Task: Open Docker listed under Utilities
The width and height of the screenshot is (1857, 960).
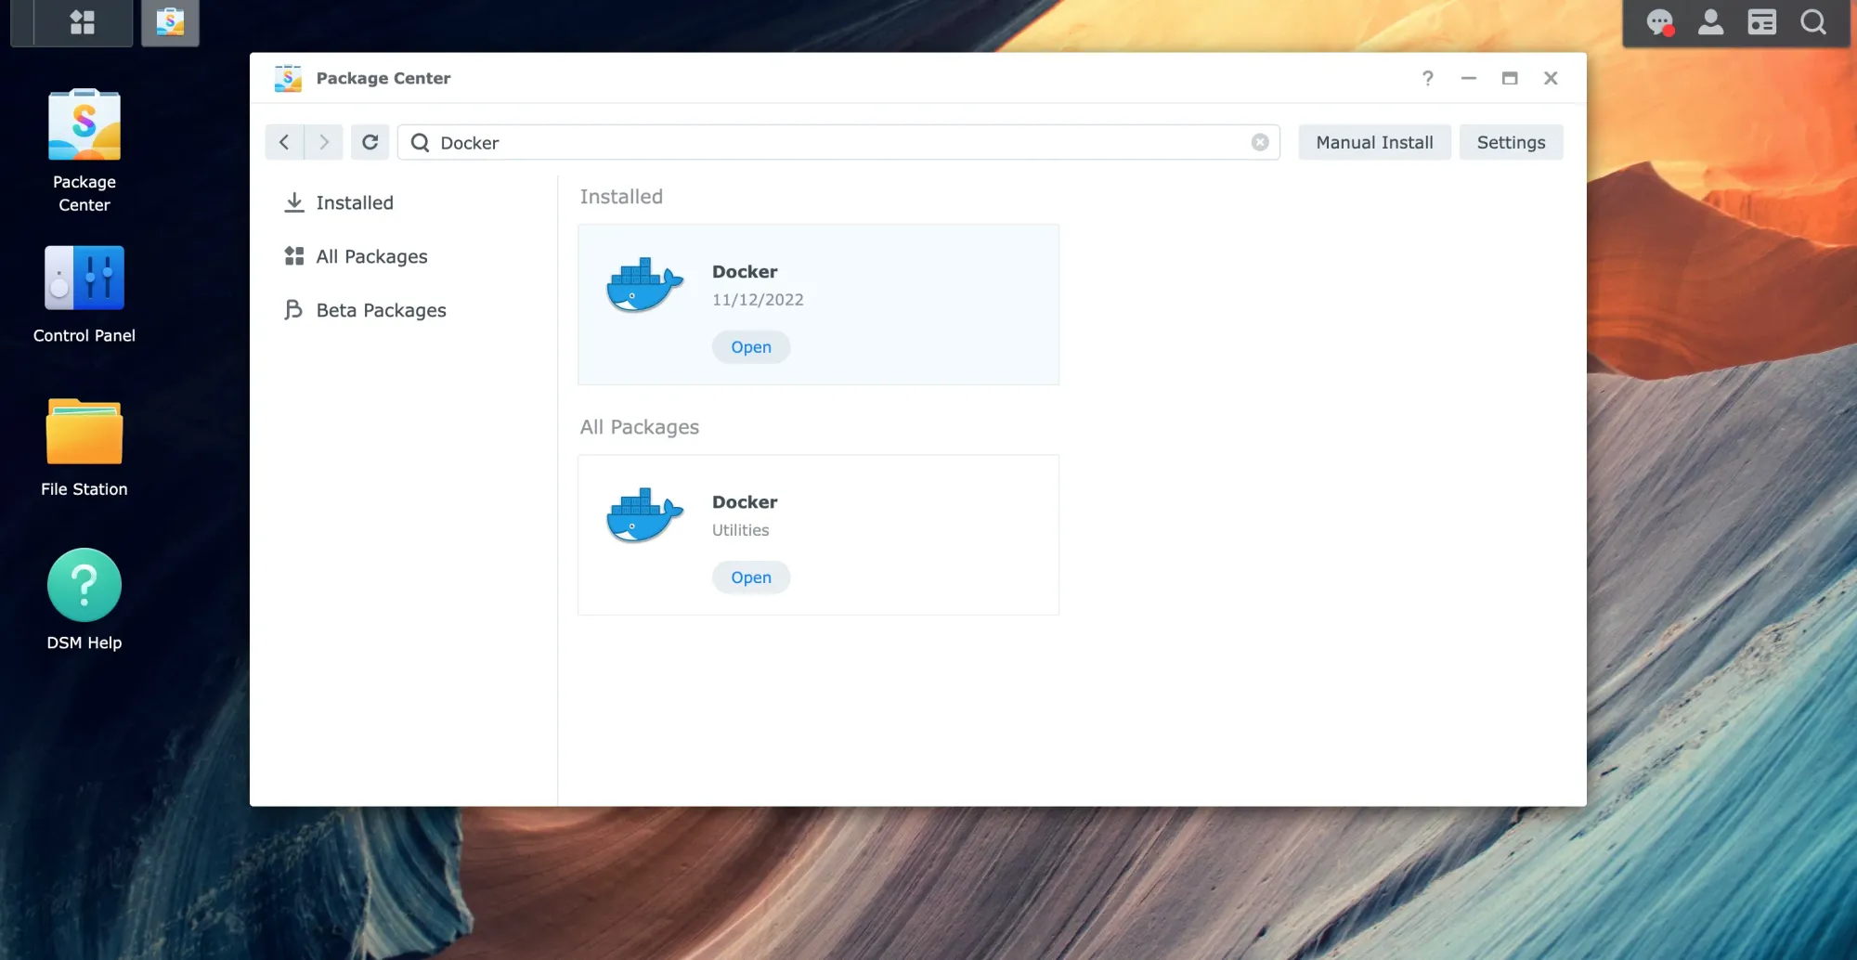Action: pos(751,577)
